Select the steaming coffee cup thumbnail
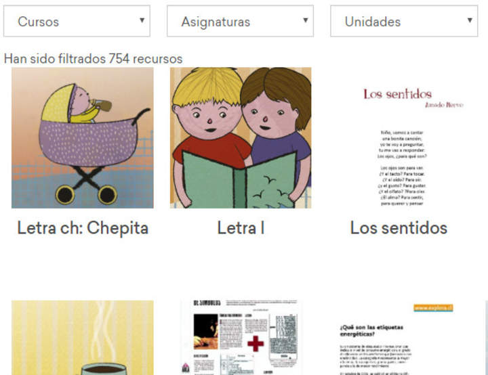Viewport: 488px width, 375px height. (x=83, y=338)
